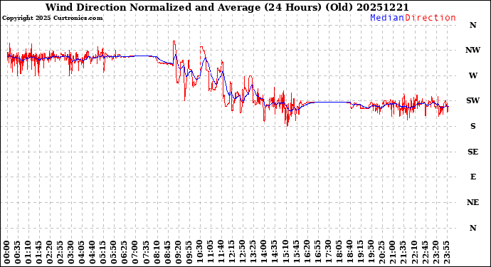The height and width of the screenshot is (267, 491).
Task: Click the 12:15 time axis label
Action: (x=232, y=252)
